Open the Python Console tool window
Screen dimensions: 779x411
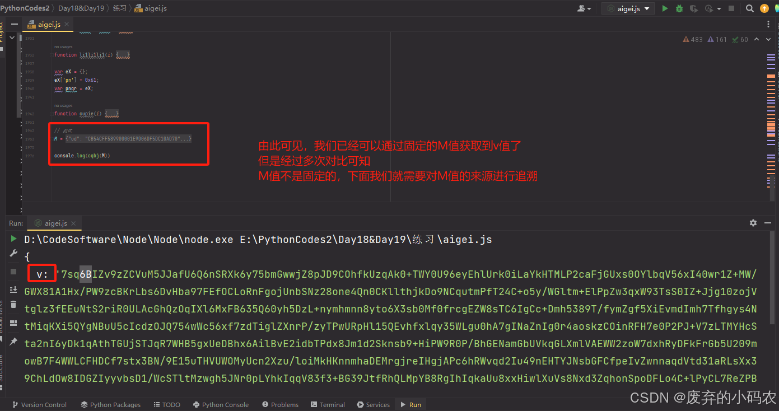(x=221, y=404)
